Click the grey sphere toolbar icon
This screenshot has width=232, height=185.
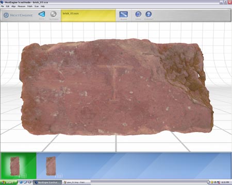tap(54, 14)
